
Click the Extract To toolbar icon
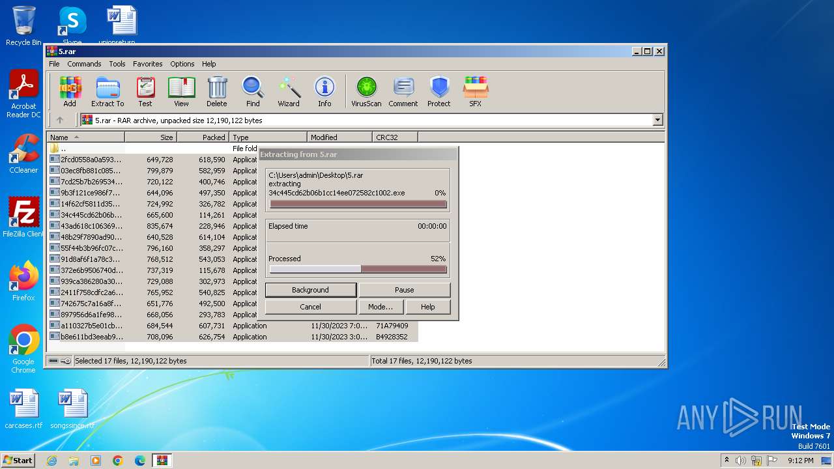(x=108, y=91)
